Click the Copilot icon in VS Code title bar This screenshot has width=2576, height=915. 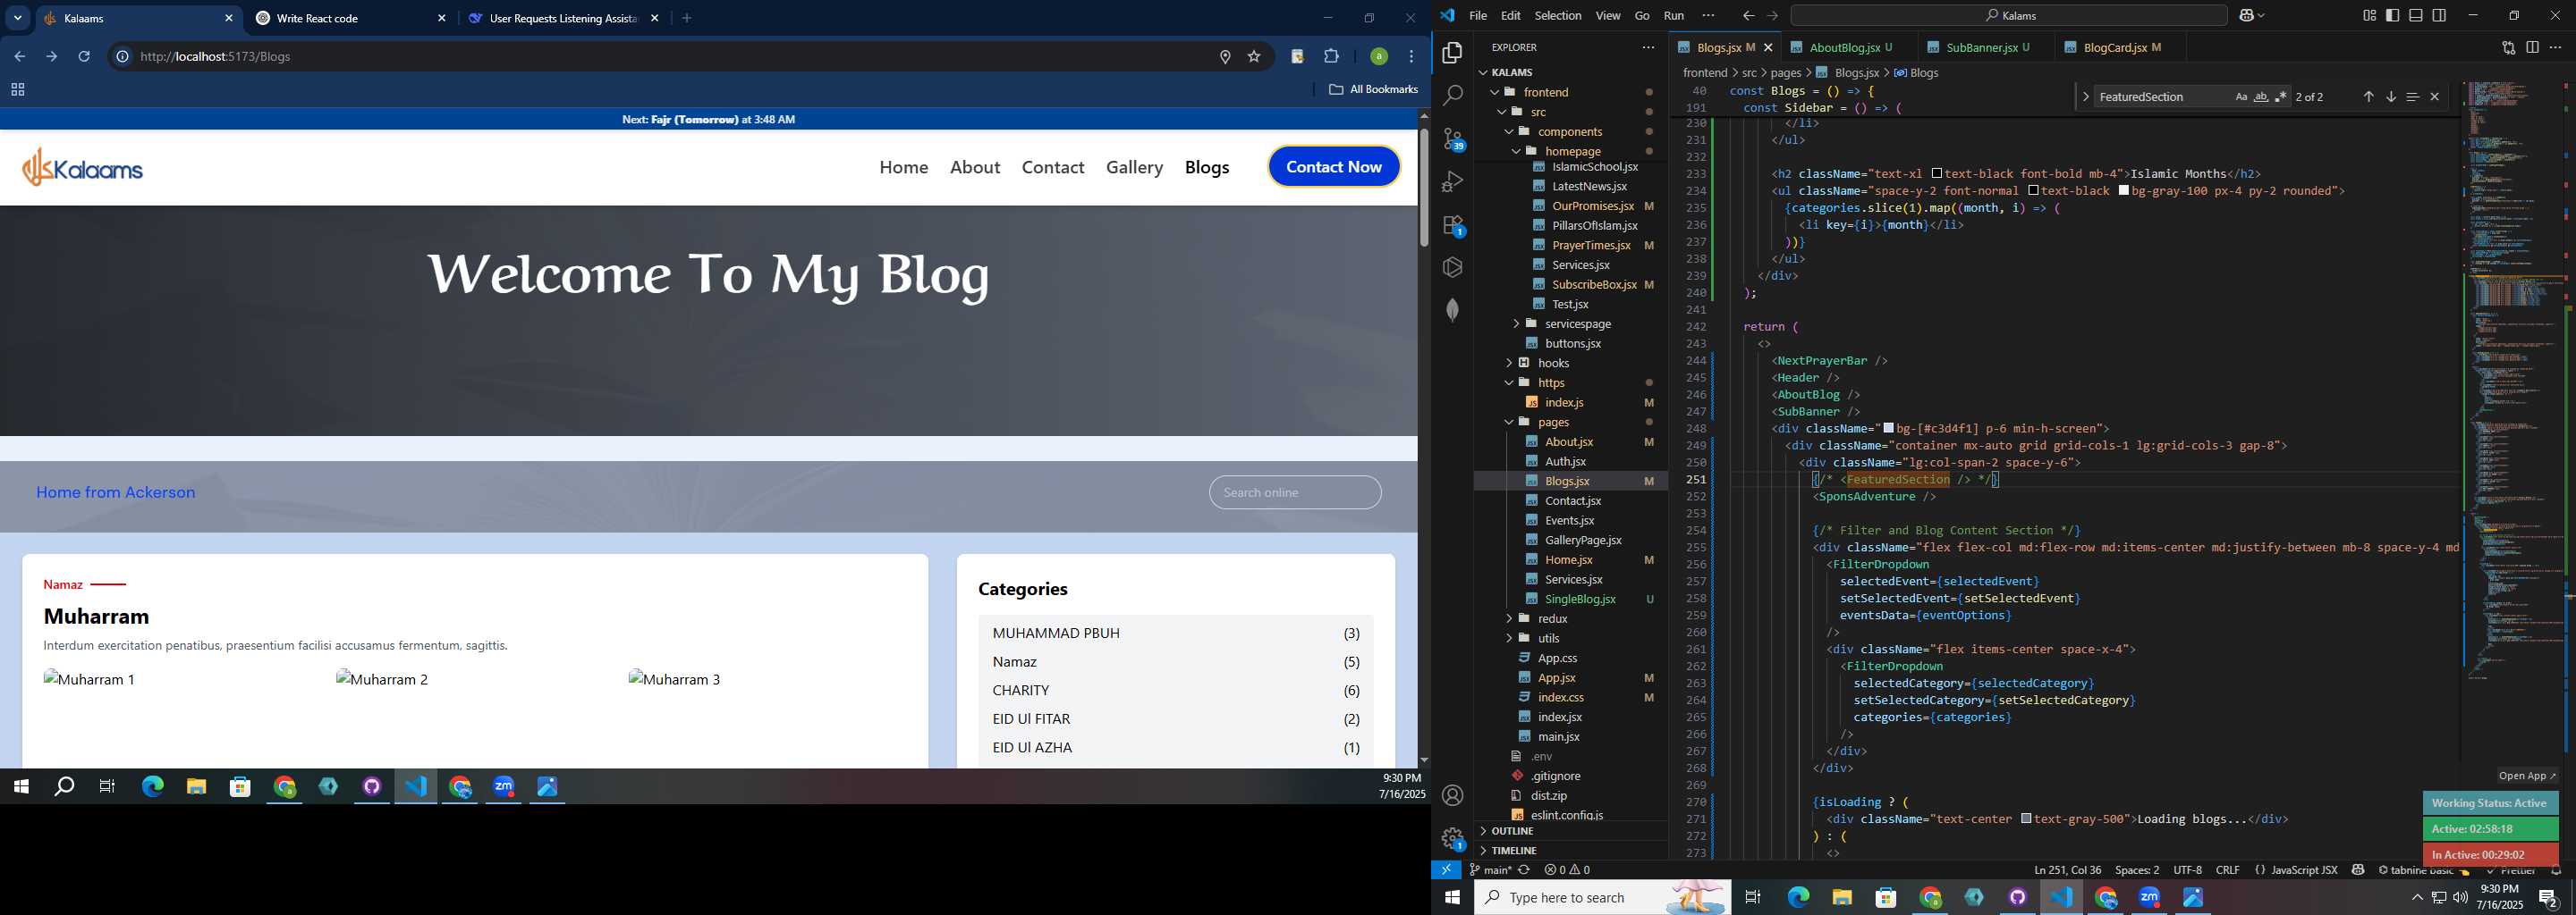pyautogui.click(x=2247, y=15)
